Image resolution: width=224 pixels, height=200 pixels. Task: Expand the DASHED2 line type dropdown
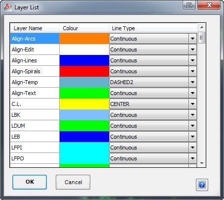pos(192,82)
